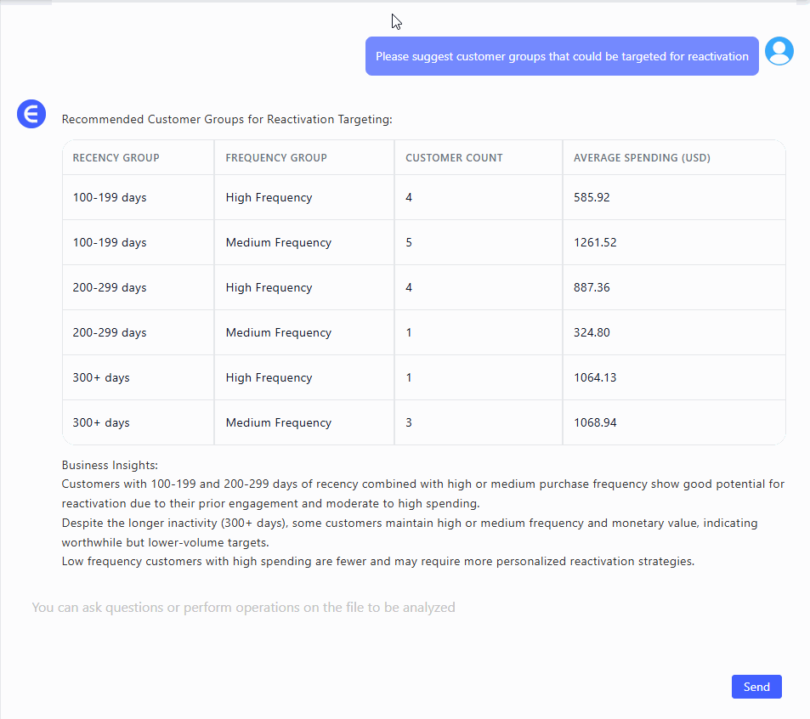Click the blue assistant logo icon
810x719 pixels.
31,113
